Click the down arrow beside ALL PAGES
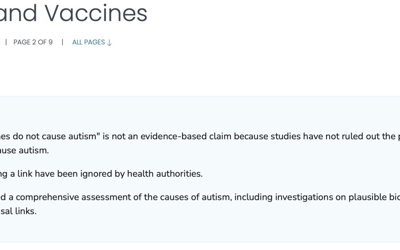 (109, 43)
